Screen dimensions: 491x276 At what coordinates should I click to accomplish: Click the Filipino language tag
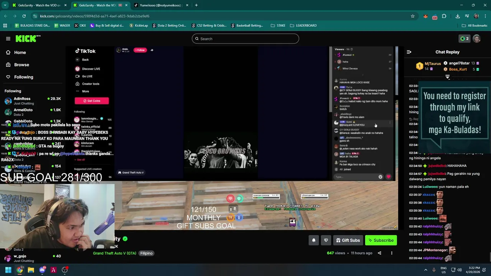[x=146, y=253]
